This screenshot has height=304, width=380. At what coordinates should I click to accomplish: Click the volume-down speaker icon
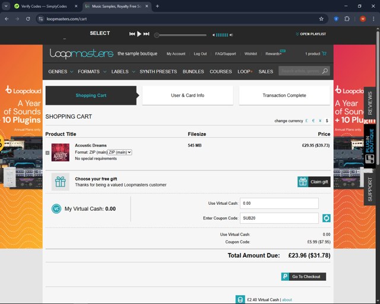pyautogui.click(x=214, y=35)
